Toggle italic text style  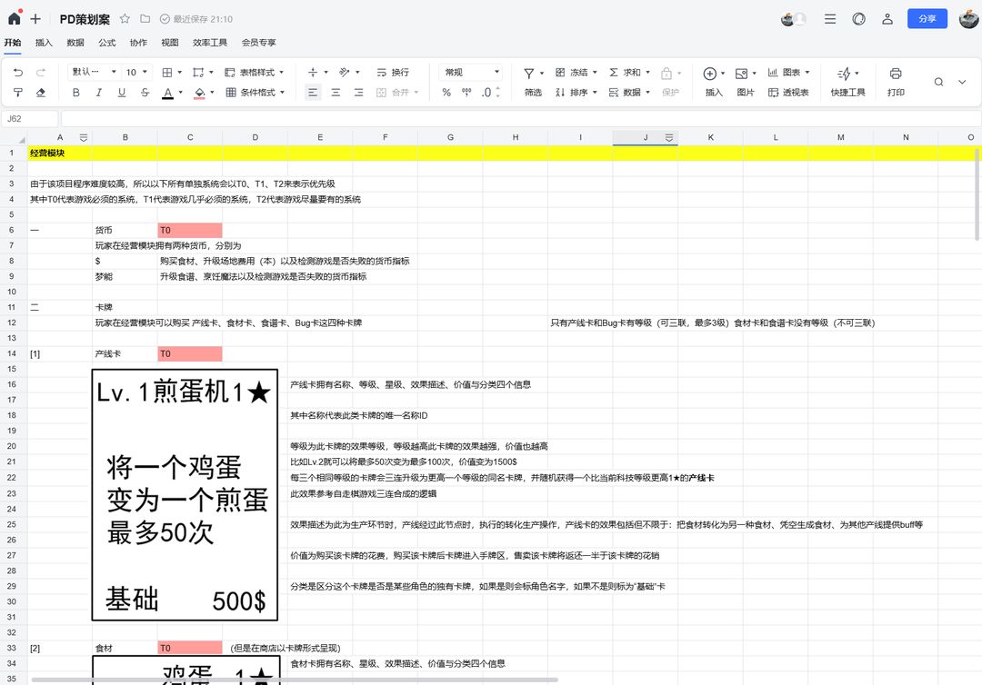point(98,93)
